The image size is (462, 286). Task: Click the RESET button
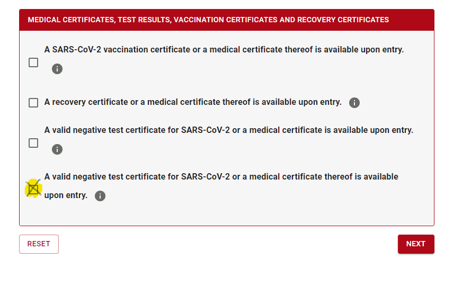[39, 244]
